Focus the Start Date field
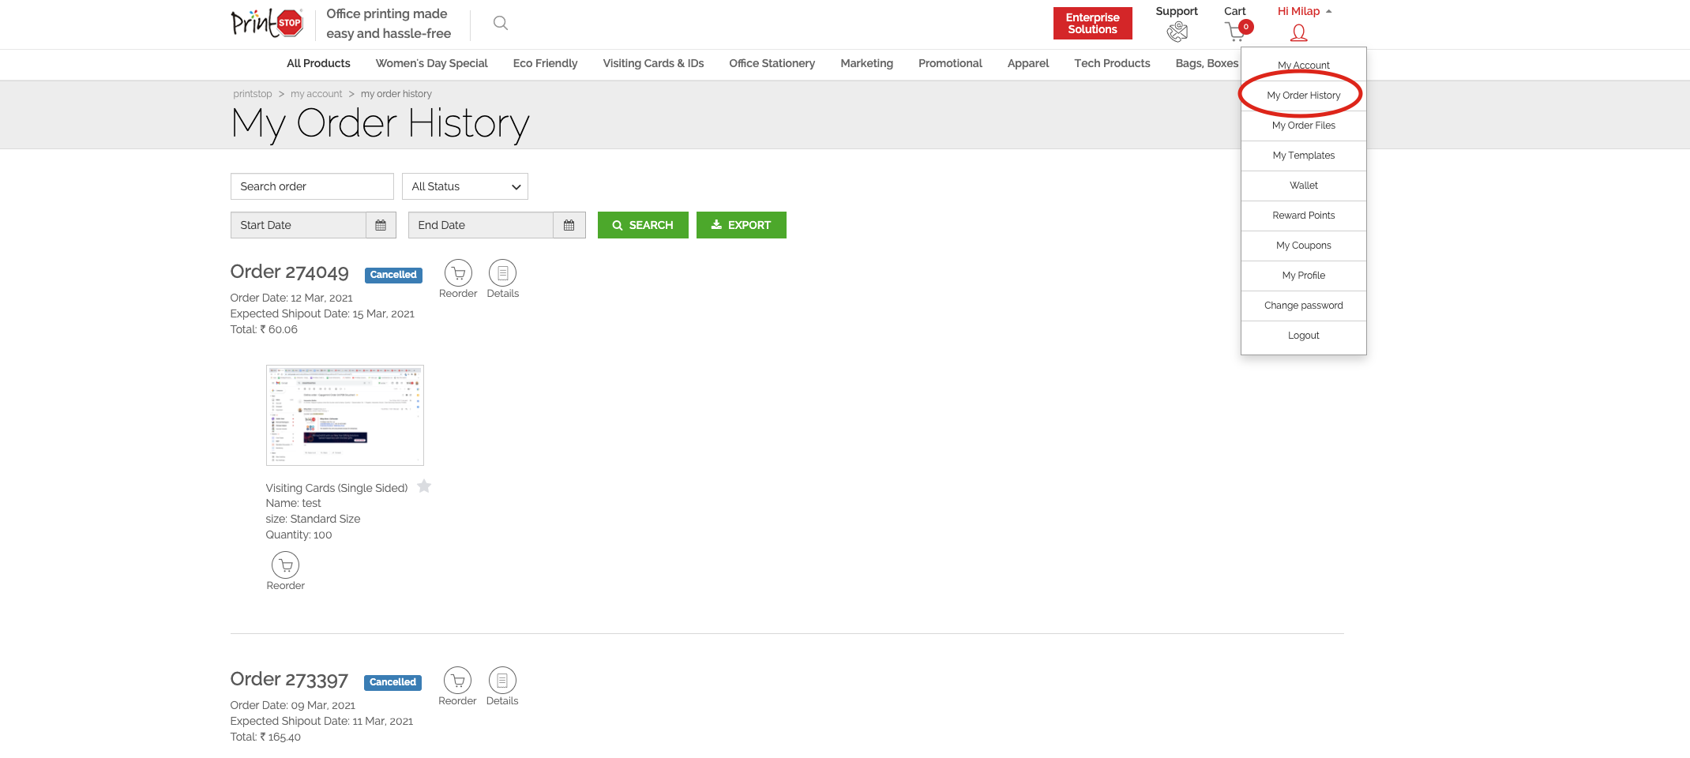Image resolution: width=1690 pixels, height=758 pixels. (x=299, y=225)
